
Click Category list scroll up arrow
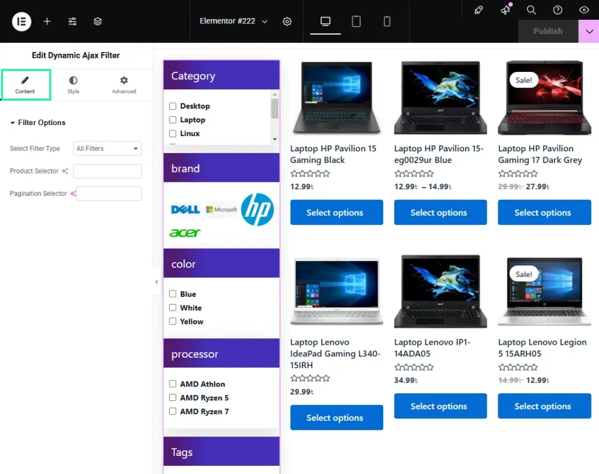click(x=275, y=94)
